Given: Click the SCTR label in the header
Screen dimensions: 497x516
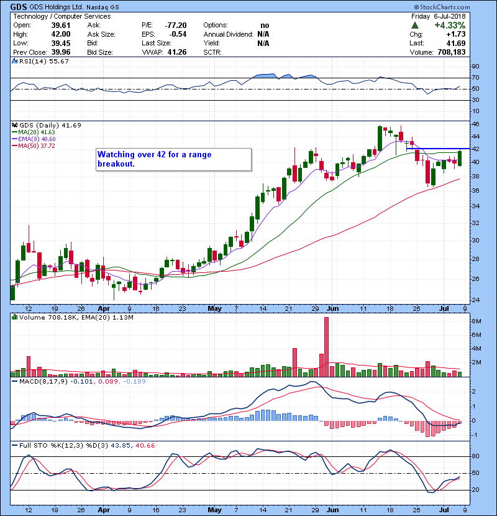Looking at the screenshot, I should coord(212,52).
